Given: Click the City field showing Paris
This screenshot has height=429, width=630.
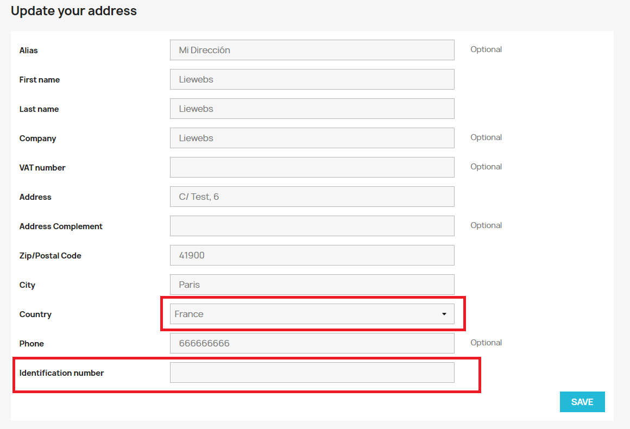Looking at the screenshot, I should (x=312, y=285).
